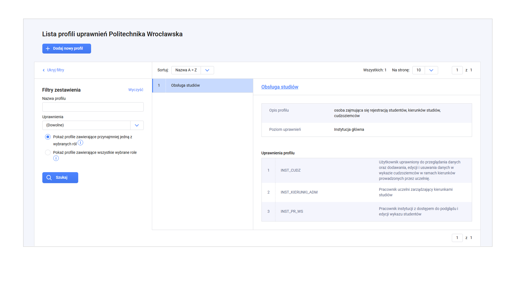Click 'Opis profilu' label
This screenshot has width=517, height=291.
[279, 110]
